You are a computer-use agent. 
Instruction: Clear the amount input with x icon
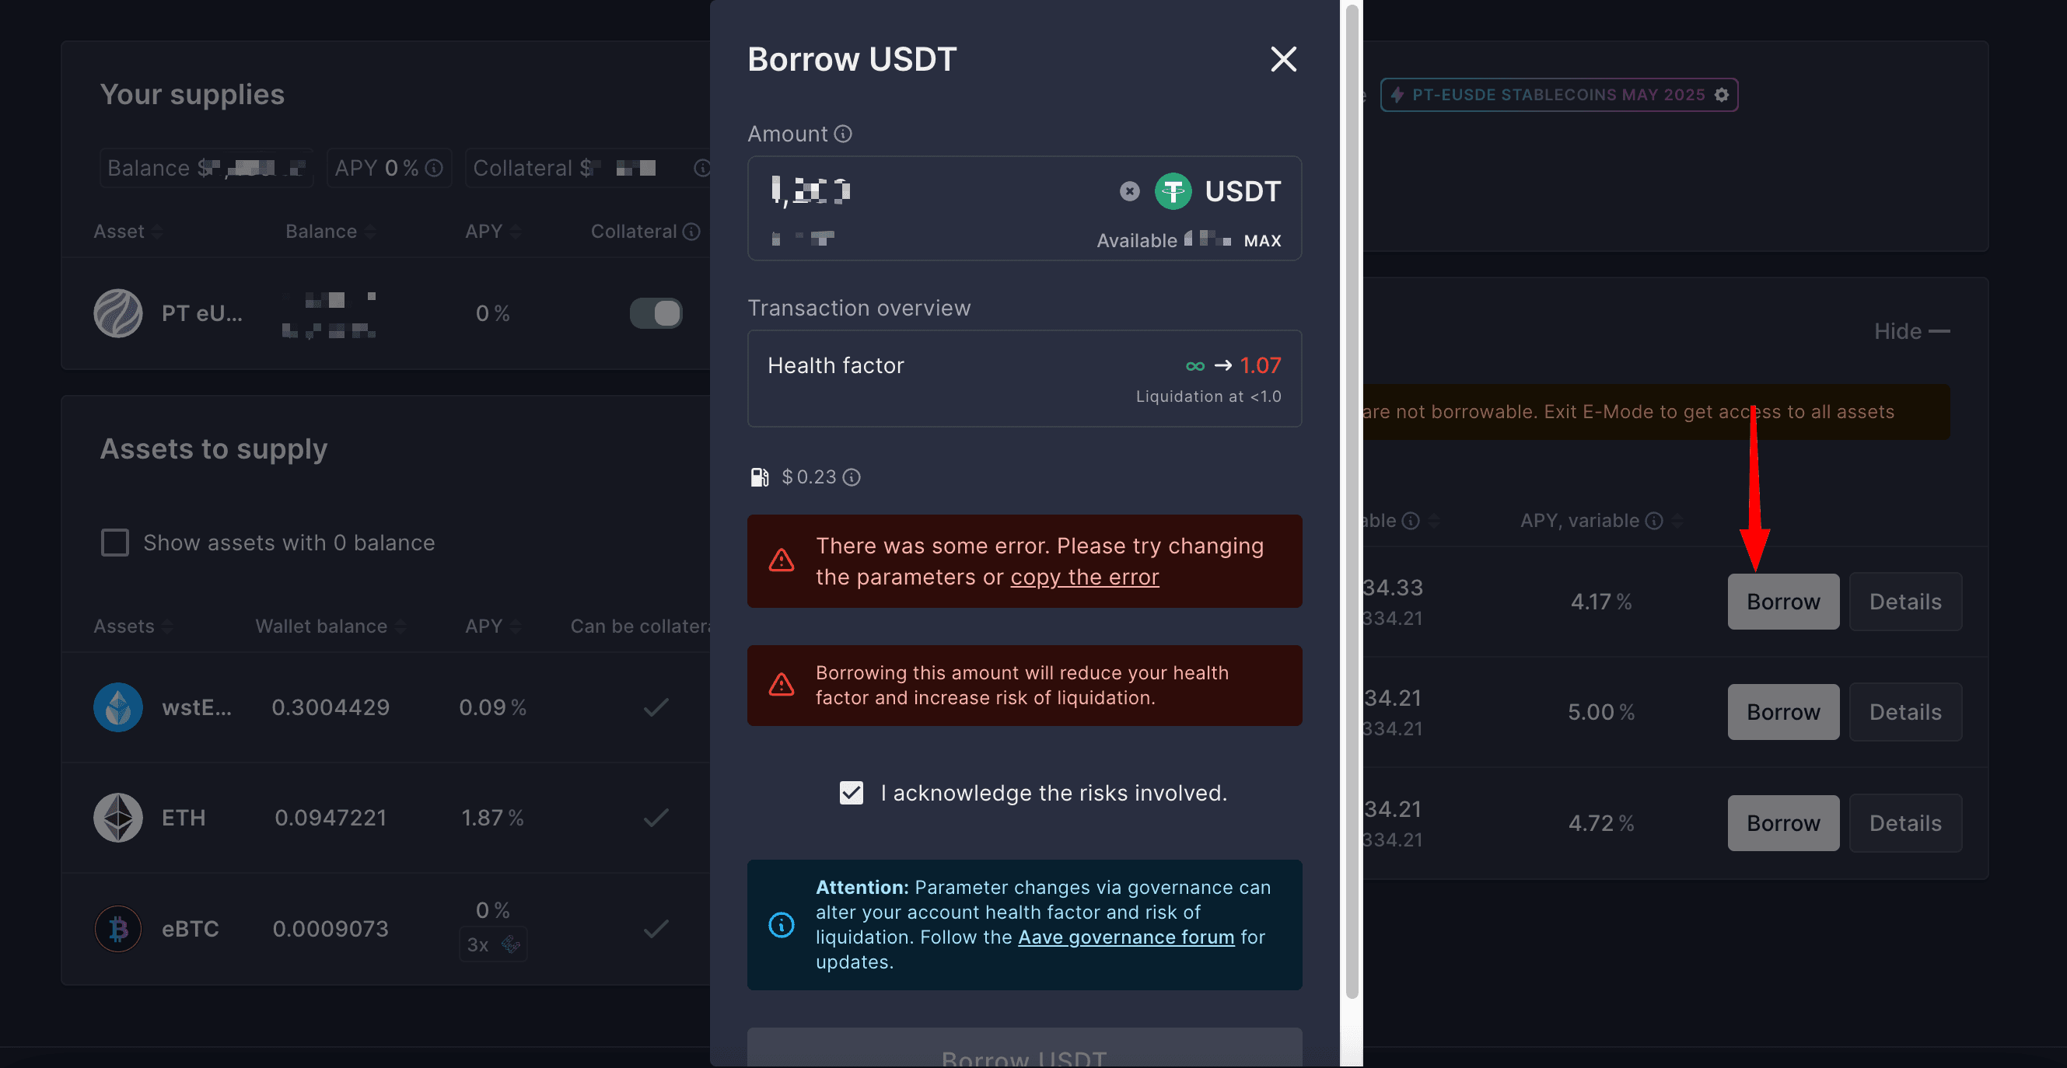click(x=1129, y=192)
